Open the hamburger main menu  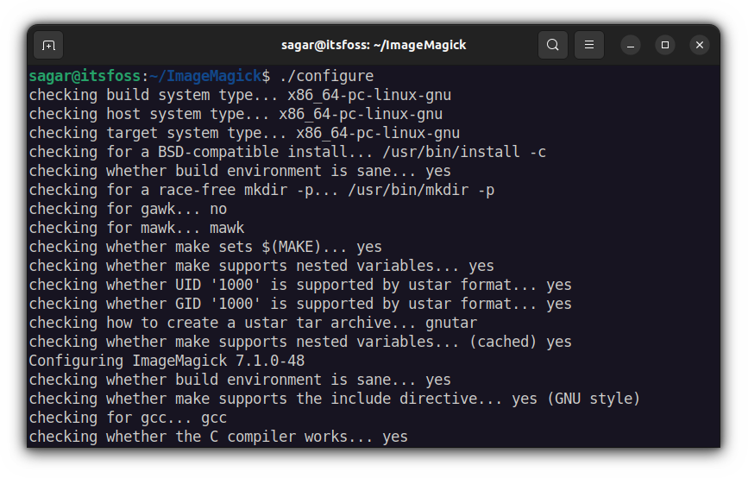589,45
